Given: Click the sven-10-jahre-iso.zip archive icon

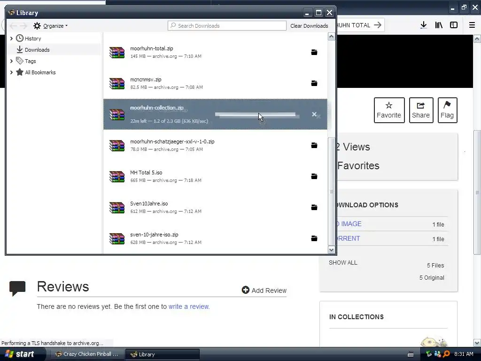Looking at the screenshot, I should (117, 238).
